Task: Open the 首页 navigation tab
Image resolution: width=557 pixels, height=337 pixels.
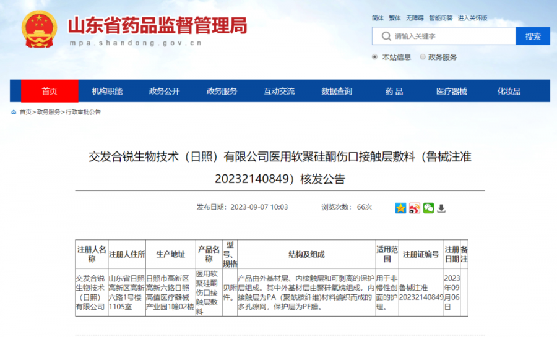Action: click(x=50, y=91)
